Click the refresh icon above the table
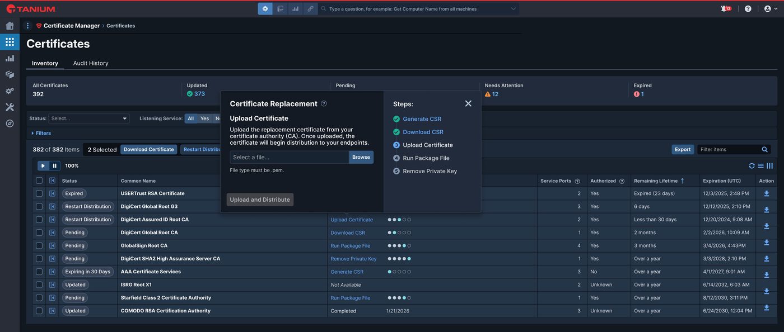This screenshot has width=784, height=332. point(752,166)
